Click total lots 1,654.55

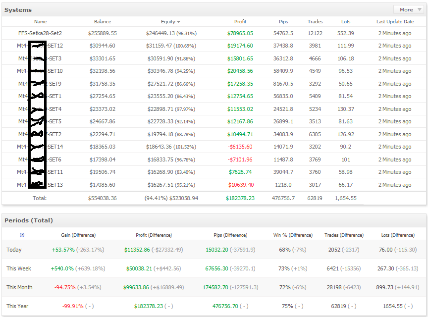pos(346,198)
